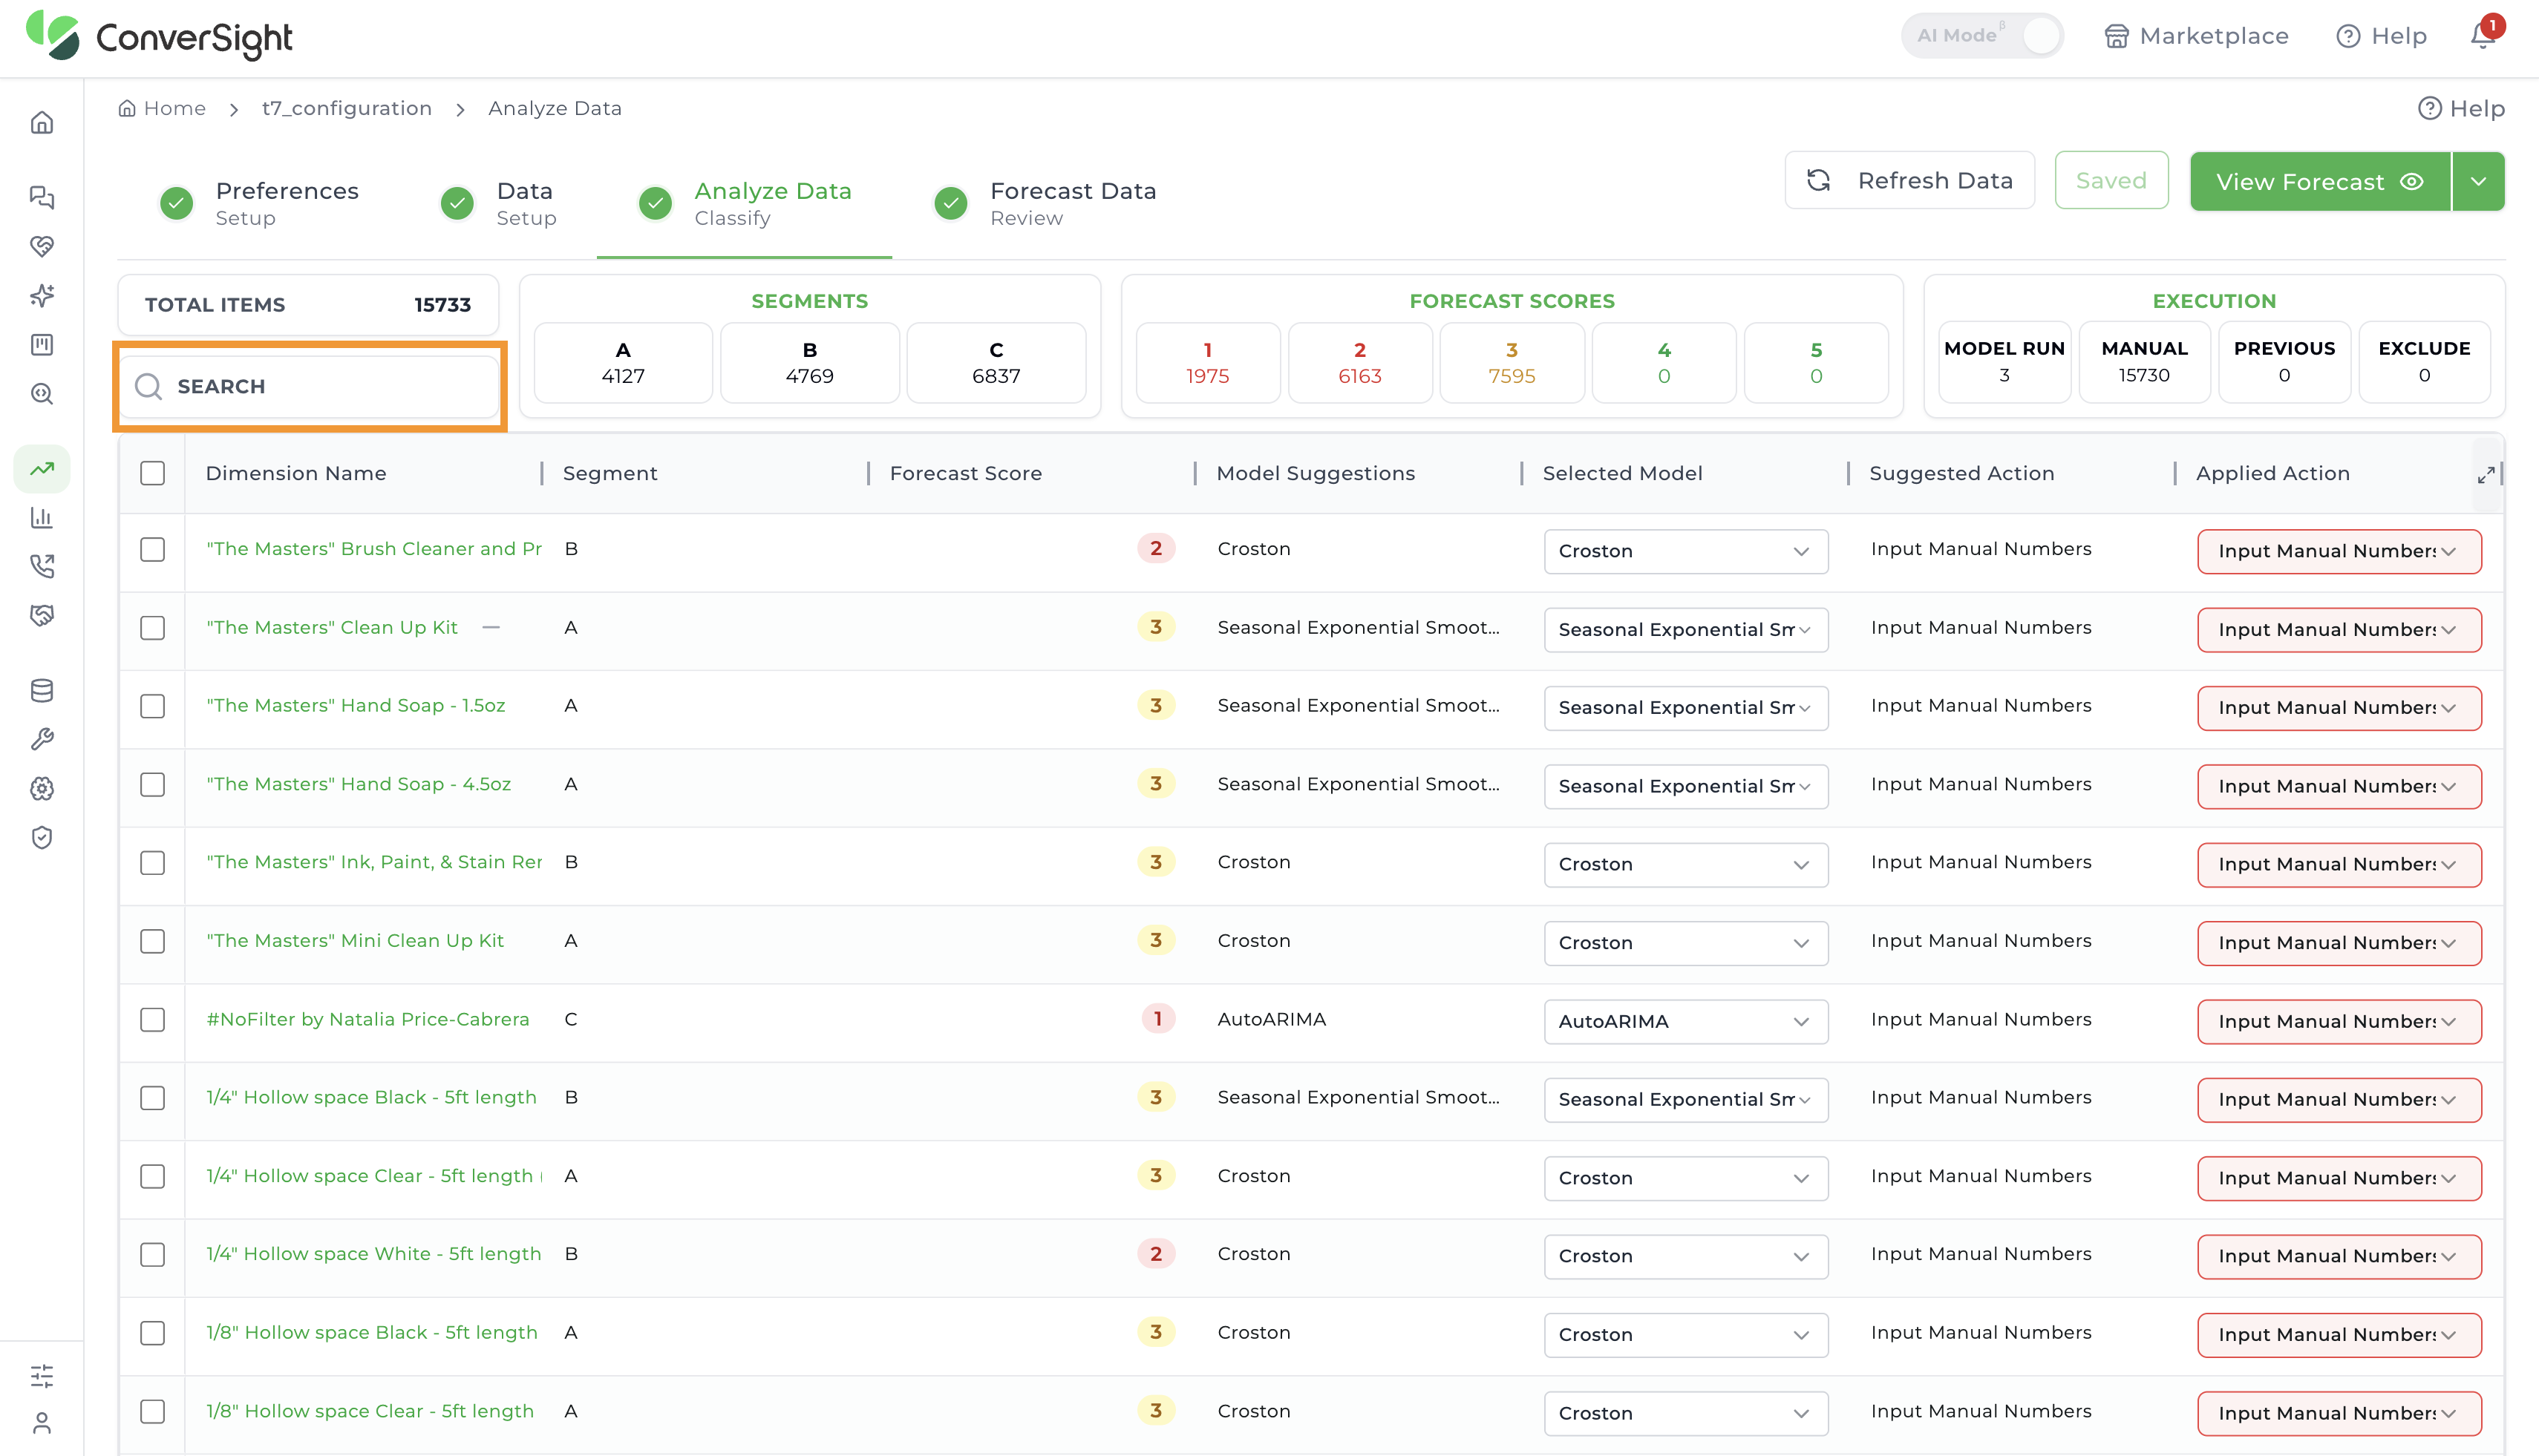Image resolution: width=2539 pixels, height=1456 pixels.
Task: Click the wrench tools sidebar icon
Action: [42, 739]
